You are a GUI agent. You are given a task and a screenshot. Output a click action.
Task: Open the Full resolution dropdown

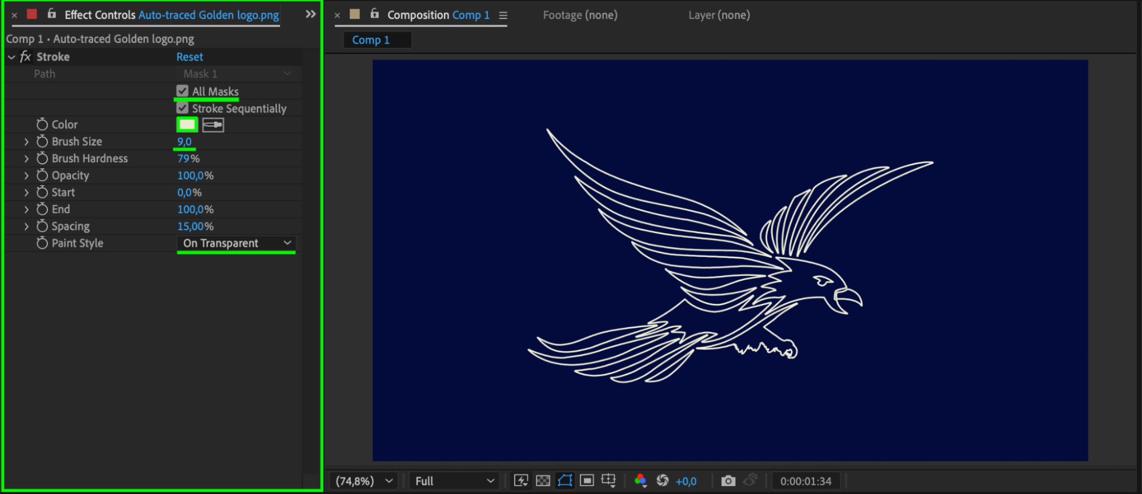454,481
